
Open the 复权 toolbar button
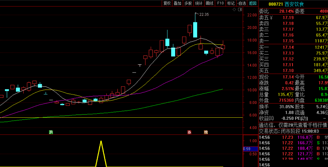click(167, 3)
